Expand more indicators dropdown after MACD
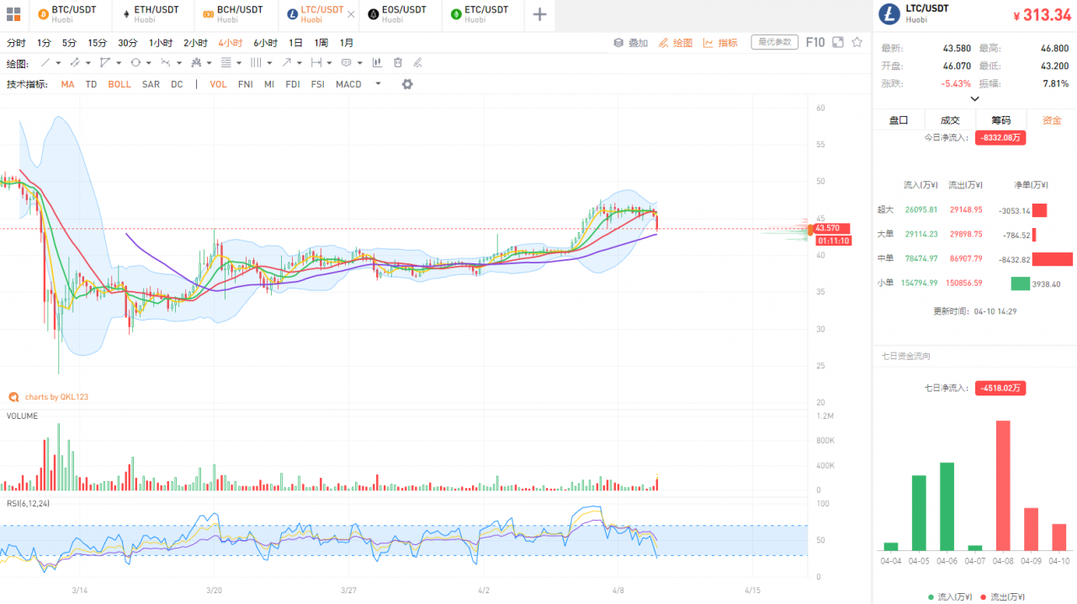Image resolution: width=1077 pixels, height=604 pixels. 378,83
